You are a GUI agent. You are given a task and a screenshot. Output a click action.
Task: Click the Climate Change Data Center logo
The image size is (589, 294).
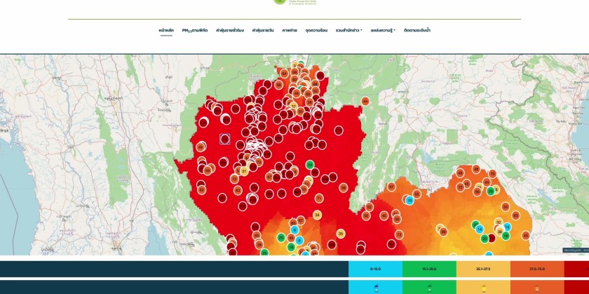(x=280, y=2)
